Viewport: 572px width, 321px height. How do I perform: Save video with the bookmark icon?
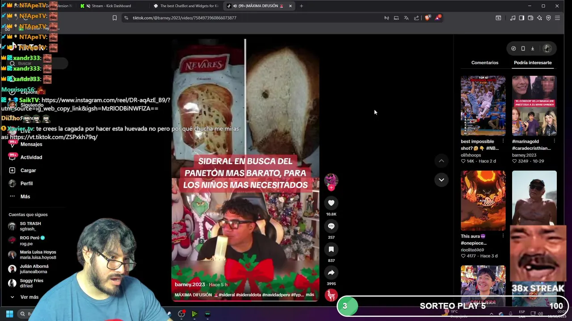331,249
